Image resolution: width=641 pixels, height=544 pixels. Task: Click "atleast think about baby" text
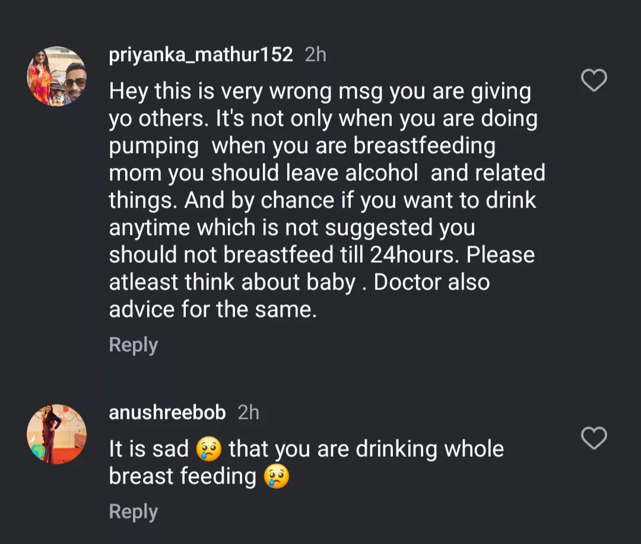232,282
